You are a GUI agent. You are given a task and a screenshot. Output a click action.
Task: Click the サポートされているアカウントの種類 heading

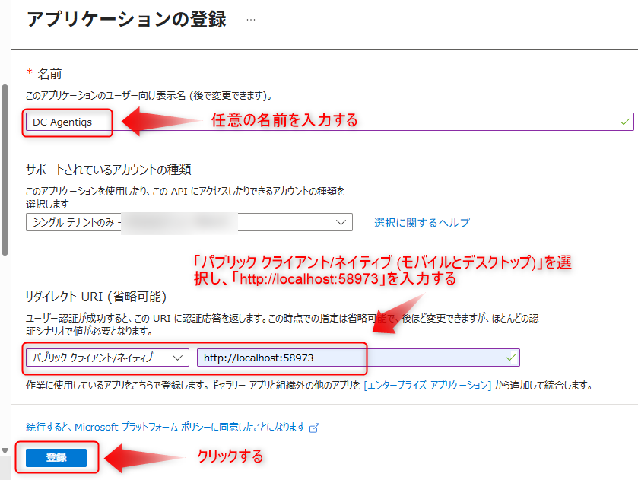(x=108, y=170)
